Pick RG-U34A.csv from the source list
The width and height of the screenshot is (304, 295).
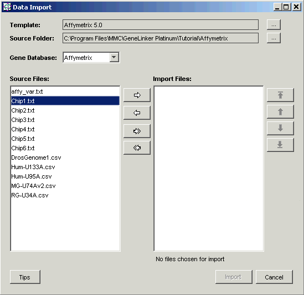point(65,195)
